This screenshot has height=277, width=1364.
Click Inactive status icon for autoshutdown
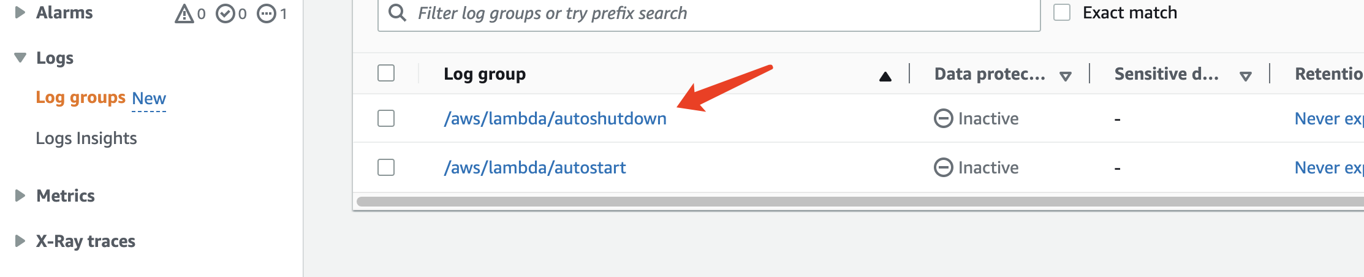point(943,118)
